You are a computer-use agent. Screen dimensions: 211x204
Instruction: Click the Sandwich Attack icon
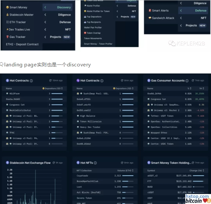150,18
